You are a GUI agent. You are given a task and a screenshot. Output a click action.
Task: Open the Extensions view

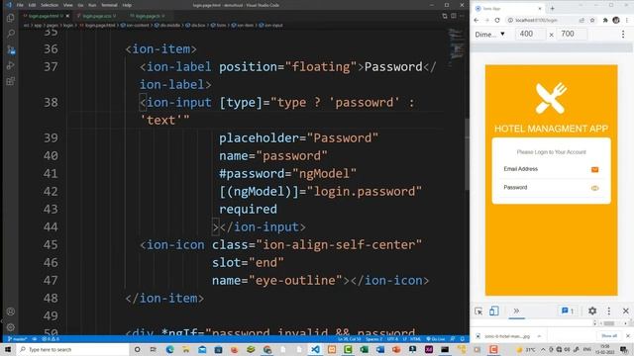coord(11,81)
